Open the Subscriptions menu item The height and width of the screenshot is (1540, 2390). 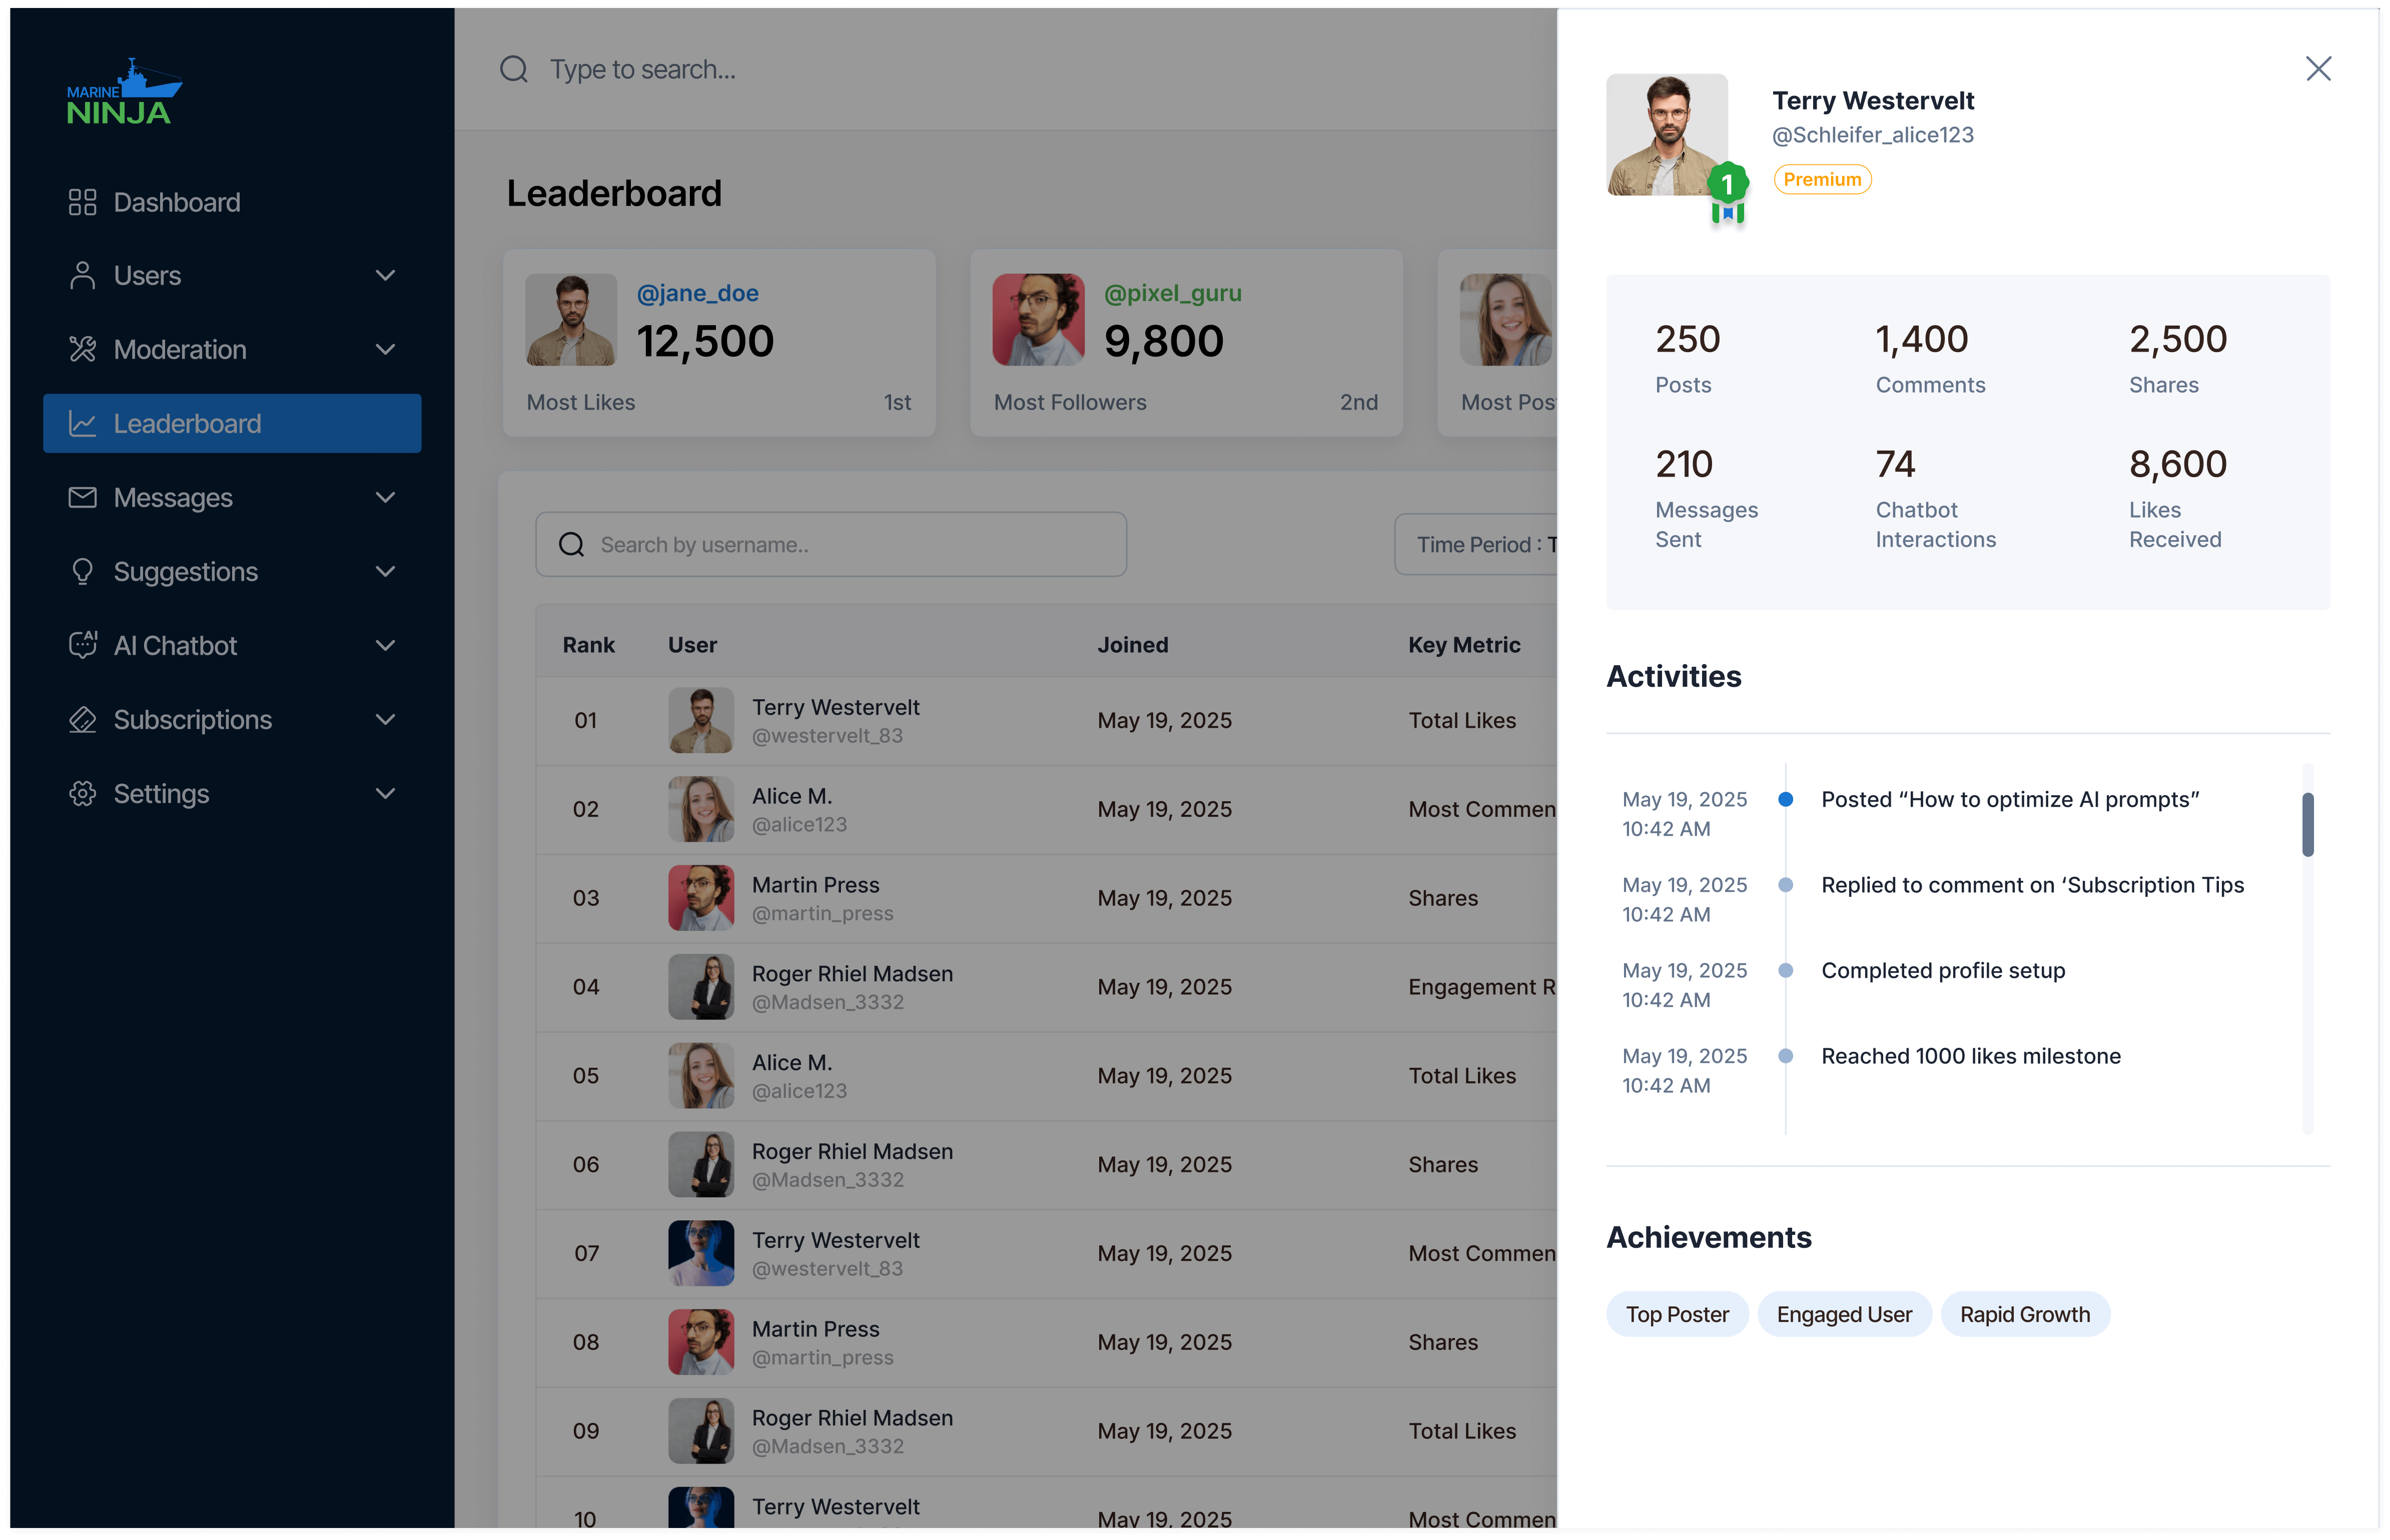[192, 720]
